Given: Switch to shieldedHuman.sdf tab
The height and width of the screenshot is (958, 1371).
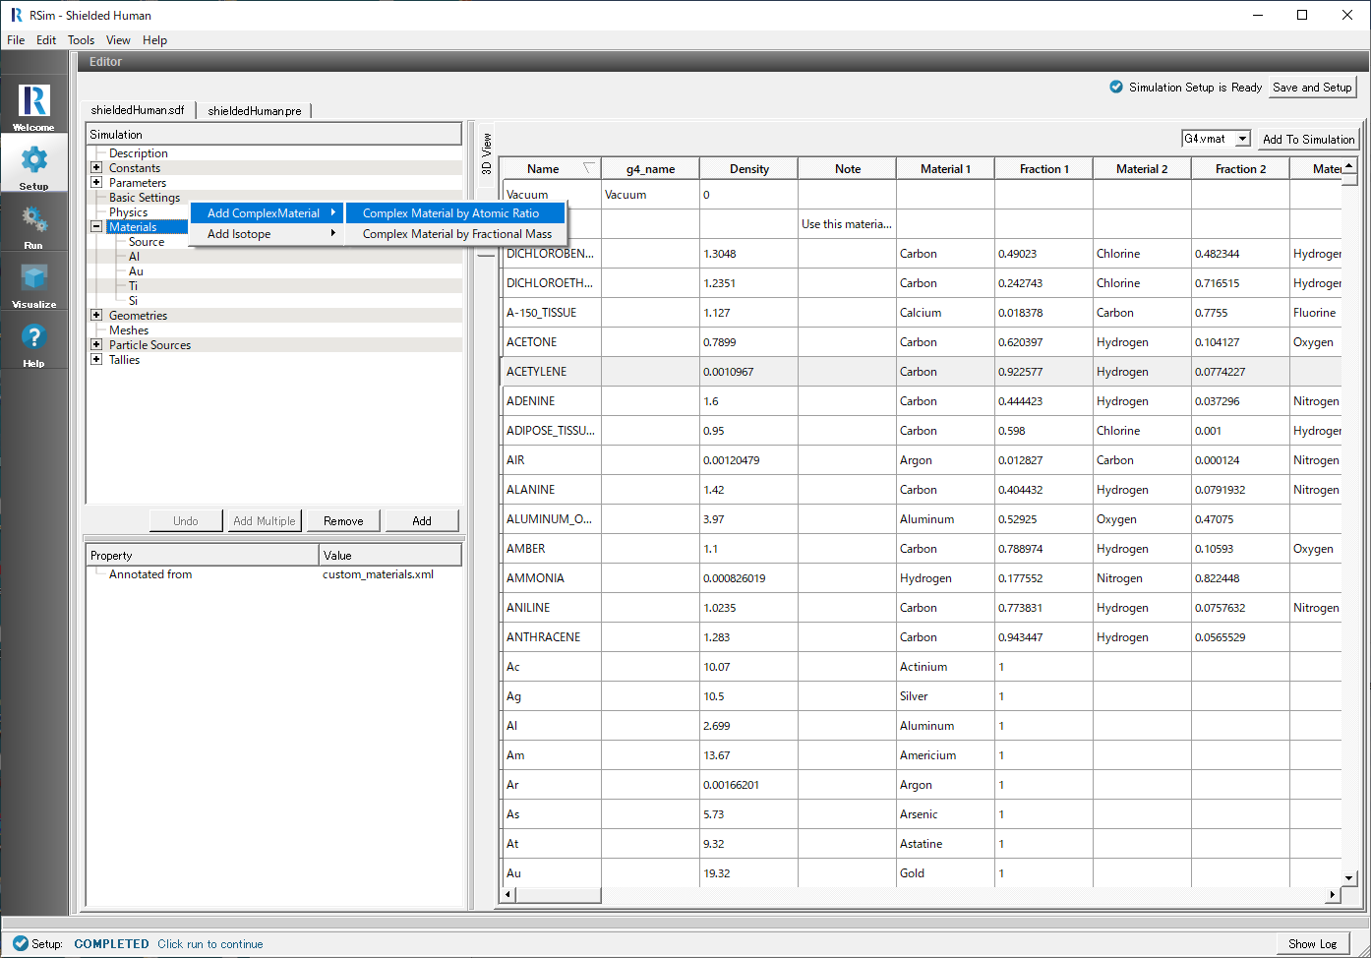Looking at the screenshot, I should (138, 110).
